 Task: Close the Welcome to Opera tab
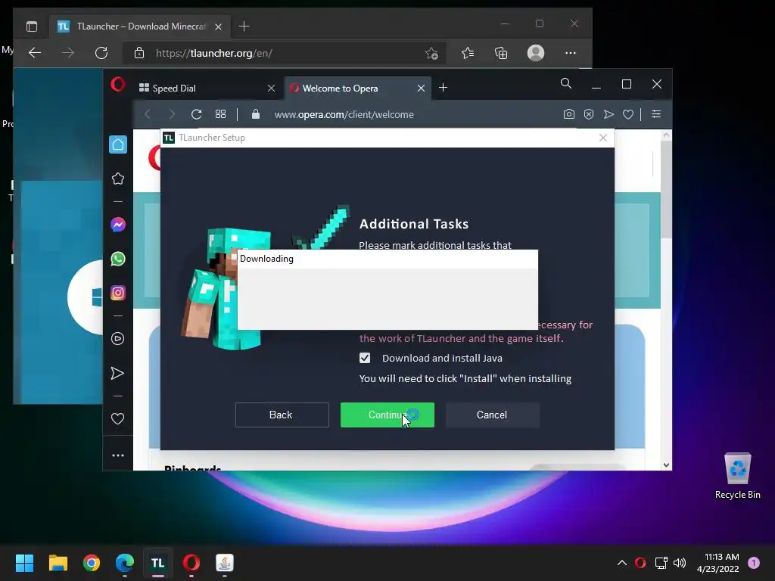pos(421,88)
